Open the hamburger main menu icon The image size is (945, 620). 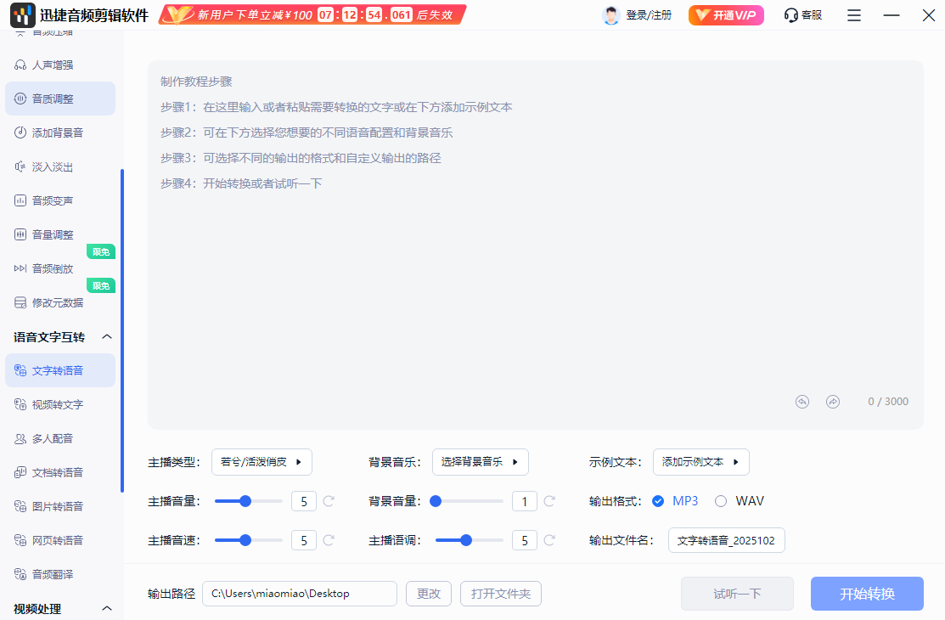pyautogui.click(x=854, y=15)
